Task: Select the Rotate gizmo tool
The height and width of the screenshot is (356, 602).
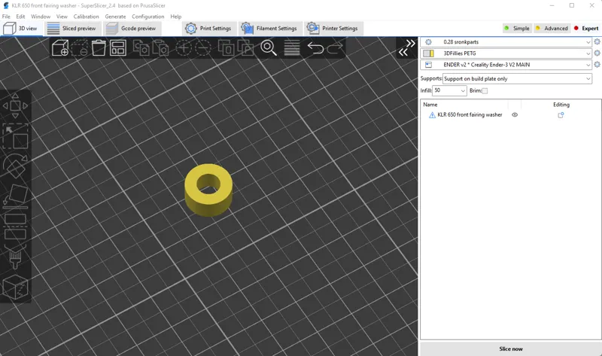Action: [x=15, y=166]
